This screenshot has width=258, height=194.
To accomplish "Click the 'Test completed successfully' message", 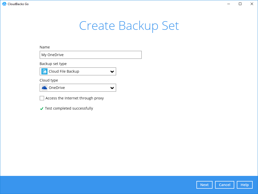I will (69, 108).
